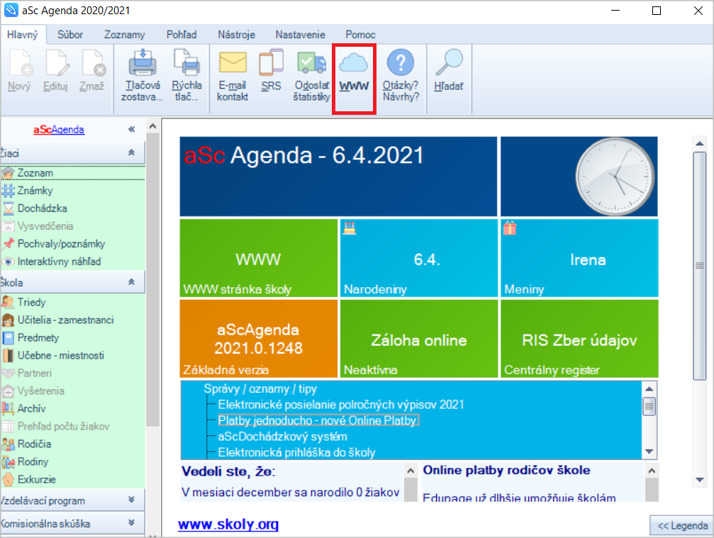Select Elektronická prihláška do školy item
This screenshot has width=714, height=538.
pos(296,452)
